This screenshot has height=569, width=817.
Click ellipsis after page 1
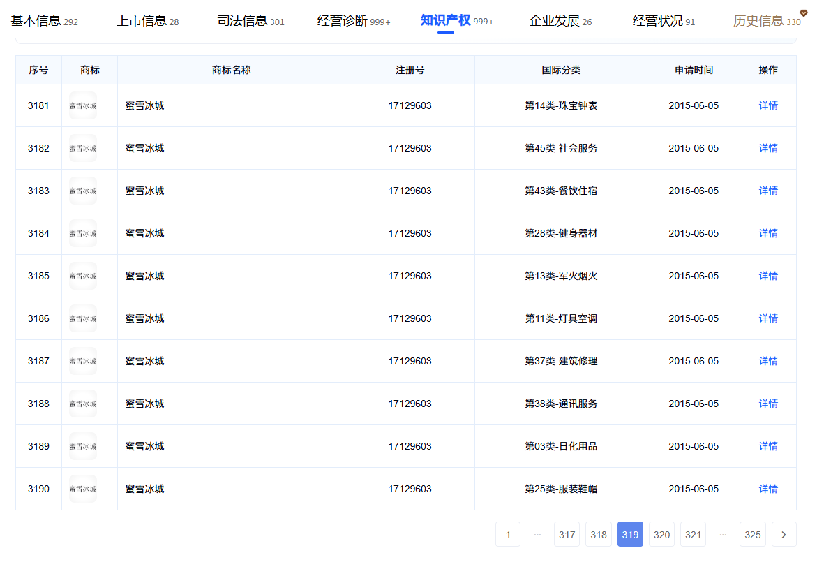tap(537, 534)
